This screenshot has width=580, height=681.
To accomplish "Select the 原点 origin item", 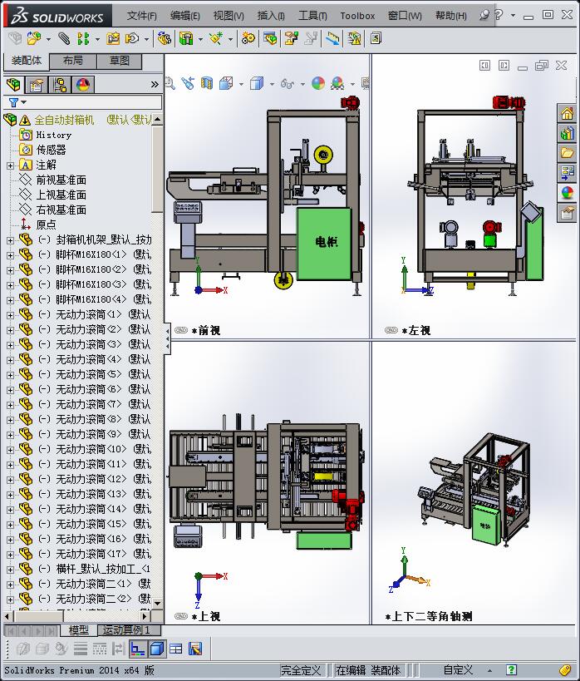I will 46,225.
